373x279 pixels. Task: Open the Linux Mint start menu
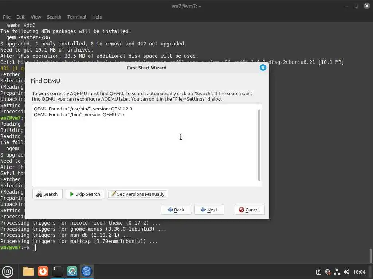[x=8, y=271]
